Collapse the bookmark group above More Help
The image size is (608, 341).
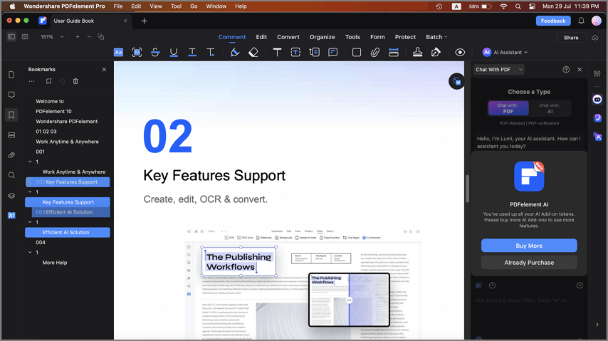click(x=30, y=253)
